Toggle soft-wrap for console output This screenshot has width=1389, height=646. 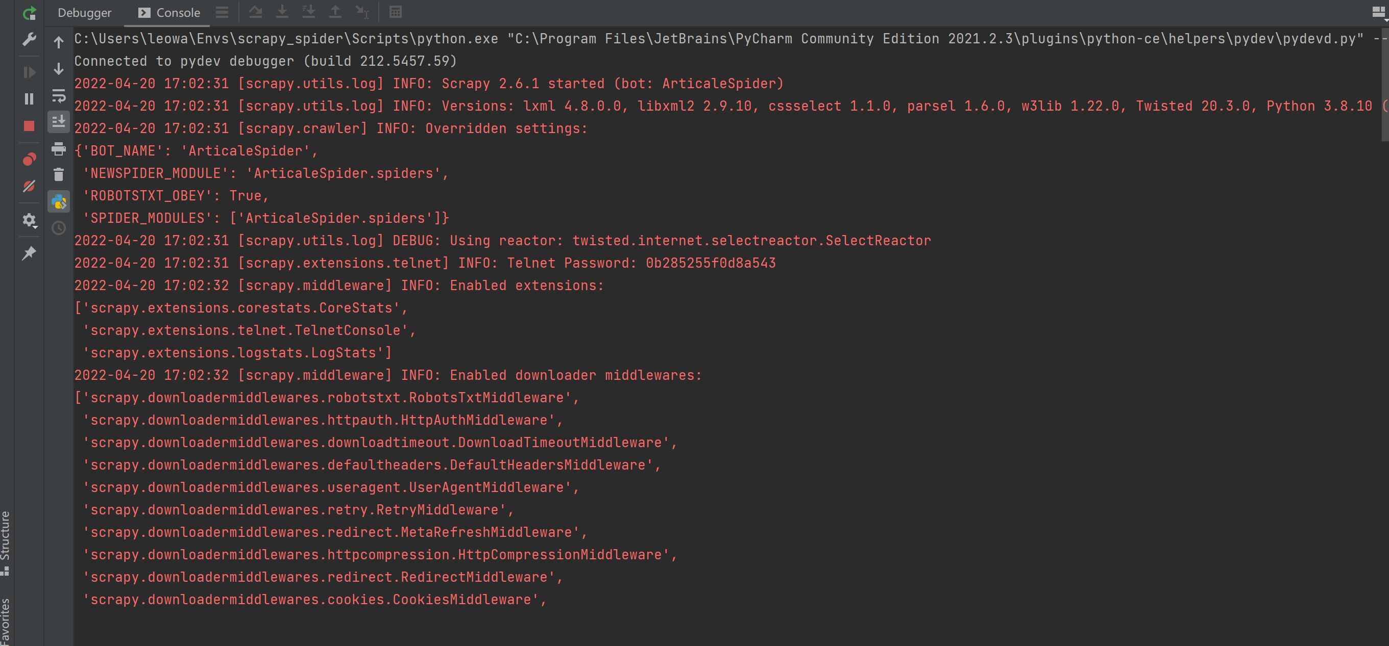[58, 96]
